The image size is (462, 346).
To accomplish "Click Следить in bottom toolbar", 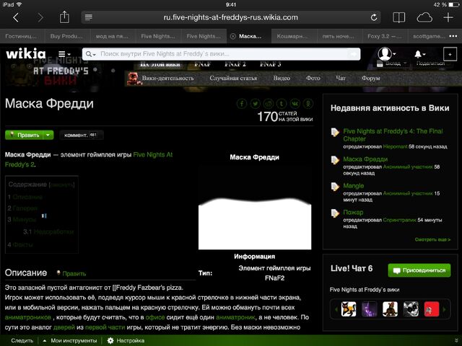I will [x=22, y=340].
